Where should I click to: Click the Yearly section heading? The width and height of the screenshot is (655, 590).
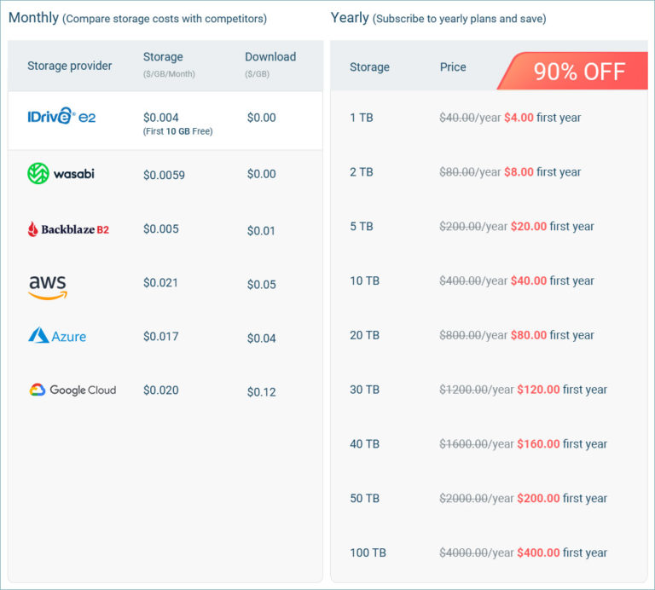coord(350,17)
